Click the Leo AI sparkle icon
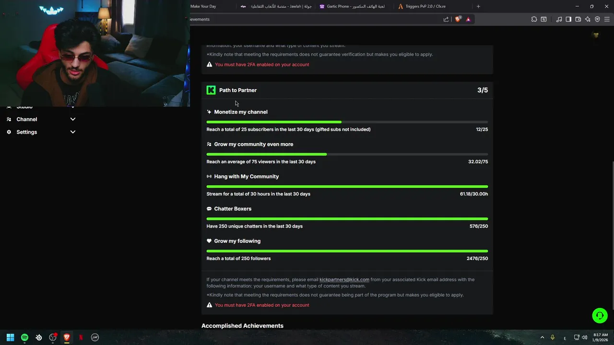 click(x=588, y=19)
